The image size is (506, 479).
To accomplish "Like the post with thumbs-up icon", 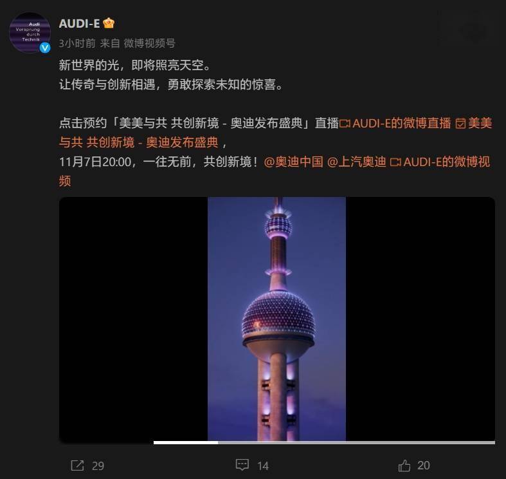I will (x=404, y=465).
